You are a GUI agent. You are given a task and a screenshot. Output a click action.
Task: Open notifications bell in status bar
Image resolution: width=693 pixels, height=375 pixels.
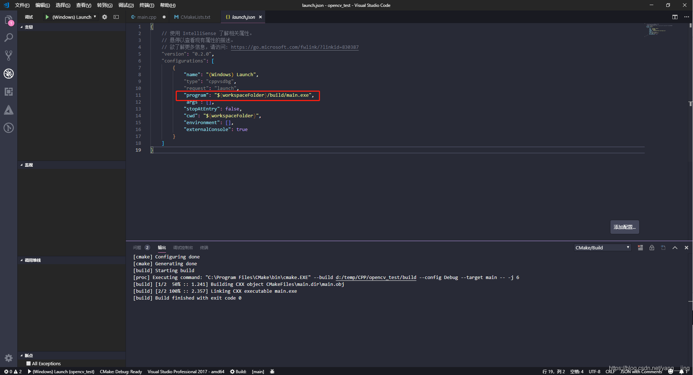coord(682,371)
